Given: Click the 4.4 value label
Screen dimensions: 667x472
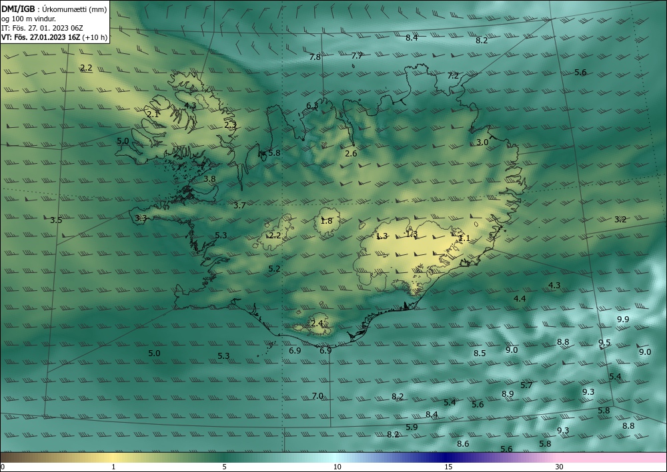Looking at the screenshot, I should [x=520, y=299].
